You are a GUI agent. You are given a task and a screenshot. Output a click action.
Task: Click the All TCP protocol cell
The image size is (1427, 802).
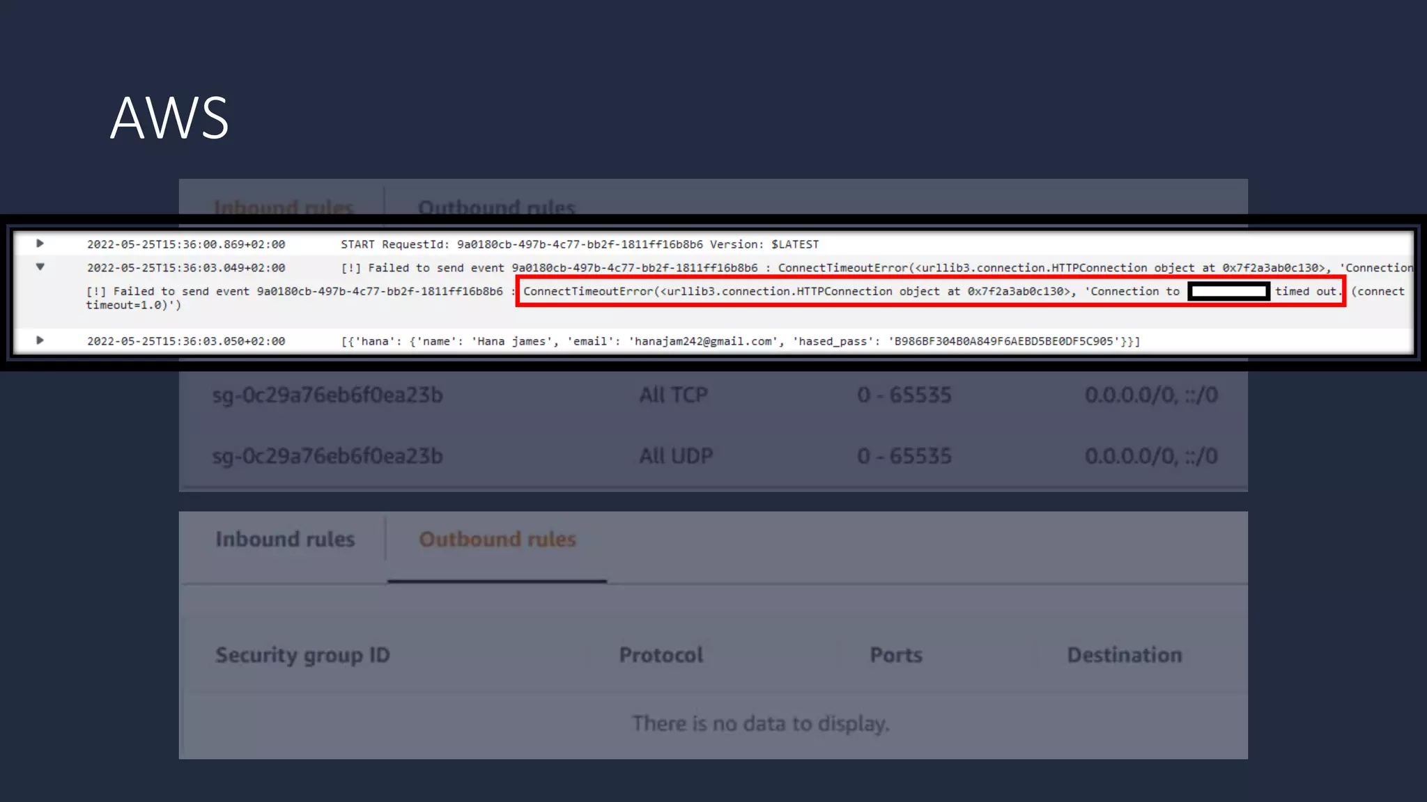673,395
